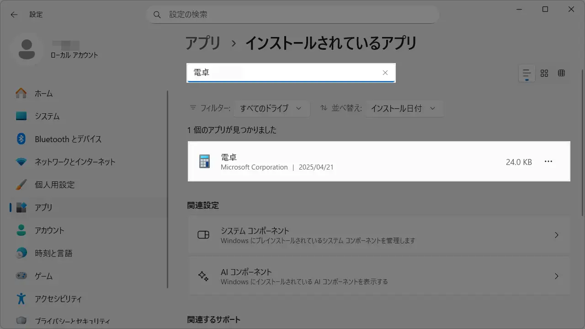Click the back arrow in Settings

pyautogui.click(x=14, y=15)
